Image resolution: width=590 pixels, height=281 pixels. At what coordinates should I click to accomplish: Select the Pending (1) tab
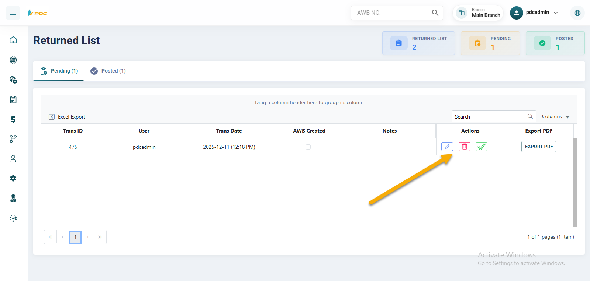point(59,71)
